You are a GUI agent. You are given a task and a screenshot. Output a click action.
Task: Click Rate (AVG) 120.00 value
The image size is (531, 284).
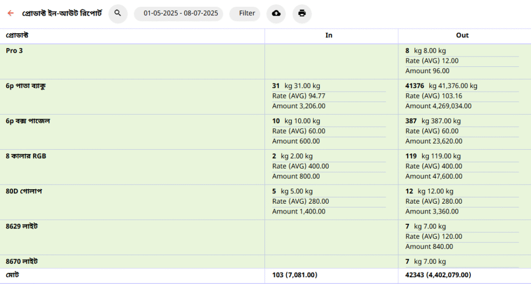tap(434, 237)
